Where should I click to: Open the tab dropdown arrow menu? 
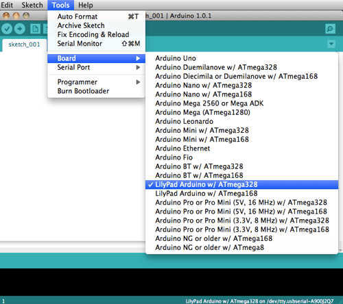coord(331,44)
